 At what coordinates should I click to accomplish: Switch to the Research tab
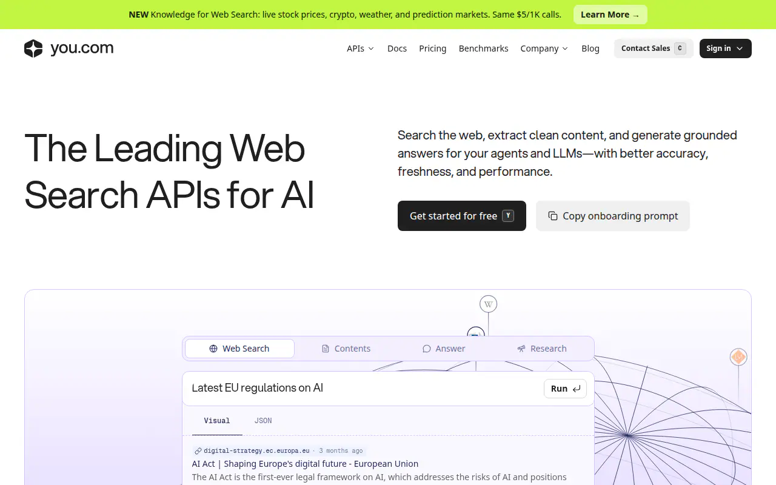point(542,349)
